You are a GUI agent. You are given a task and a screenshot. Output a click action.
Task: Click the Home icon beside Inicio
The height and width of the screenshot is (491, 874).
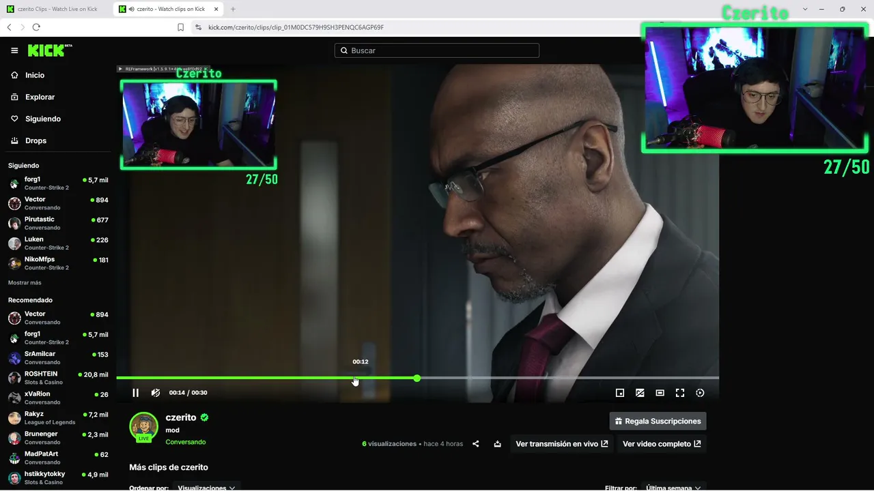coord(15,75)
